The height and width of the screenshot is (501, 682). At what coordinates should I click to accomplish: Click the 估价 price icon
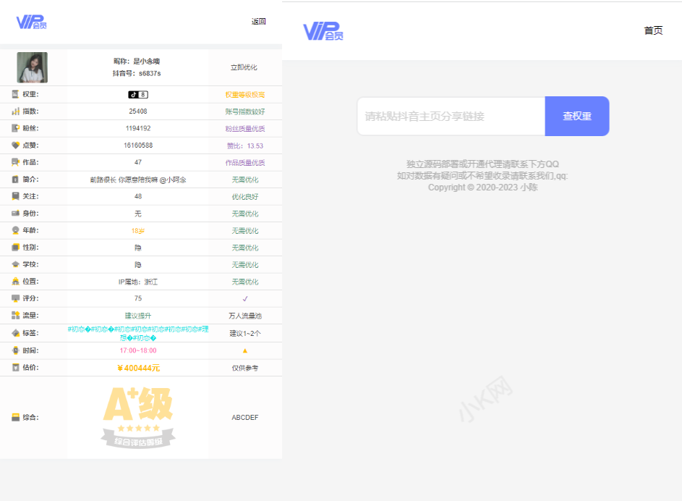click(15, 368)
